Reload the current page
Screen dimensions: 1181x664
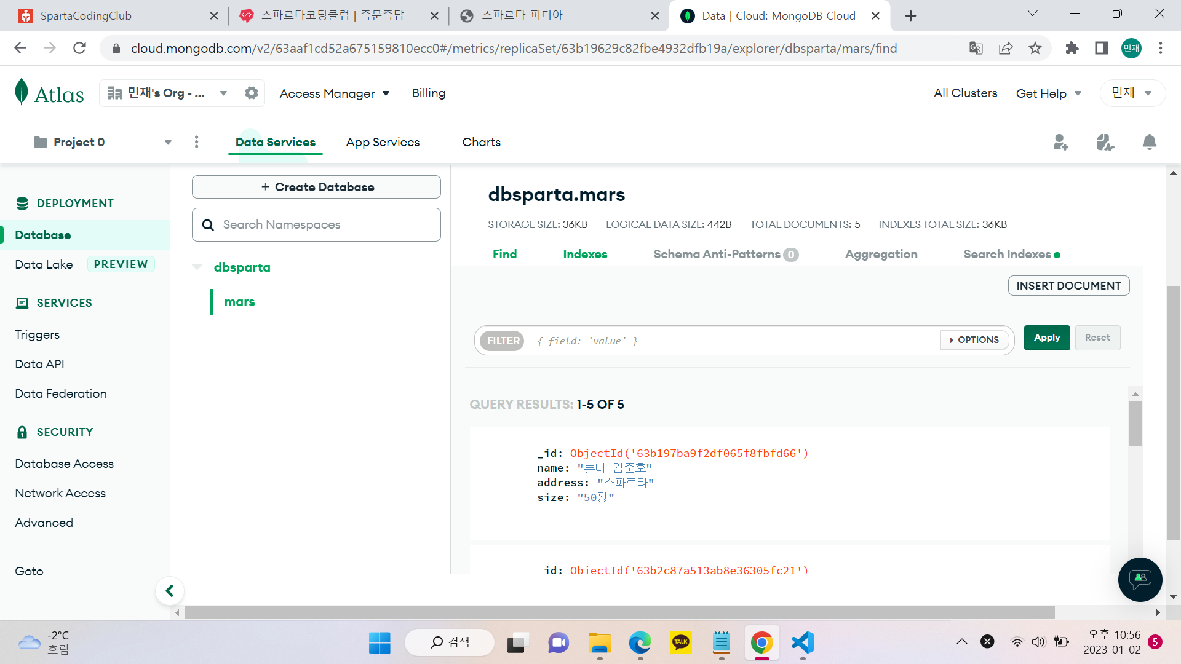coord(79,48)
